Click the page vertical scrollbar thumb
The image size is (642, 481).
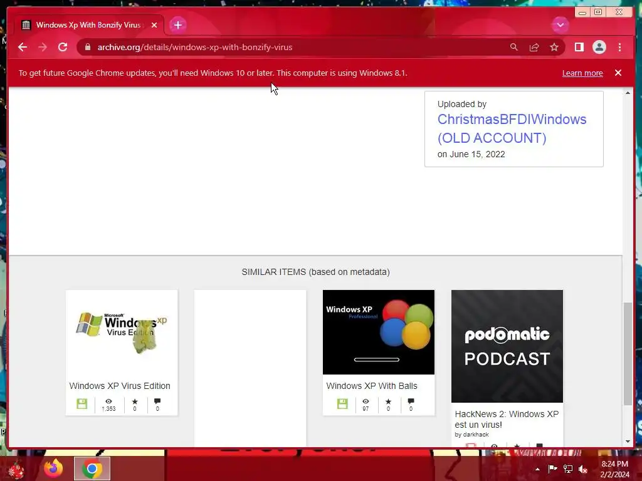click(x=628, y=354)
